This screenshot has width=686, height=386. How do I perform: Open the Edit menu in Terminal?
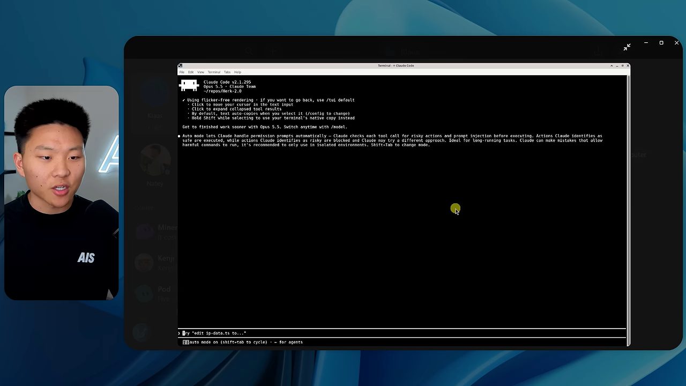click(191, 72)
